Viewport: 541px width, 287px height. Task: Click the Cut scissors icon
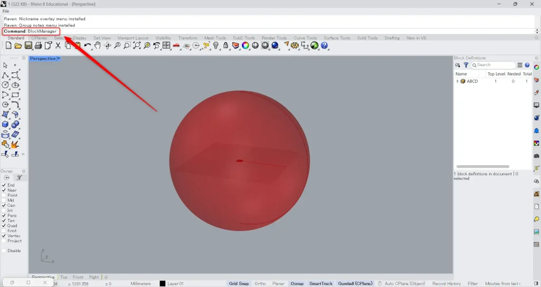[58, 46]
